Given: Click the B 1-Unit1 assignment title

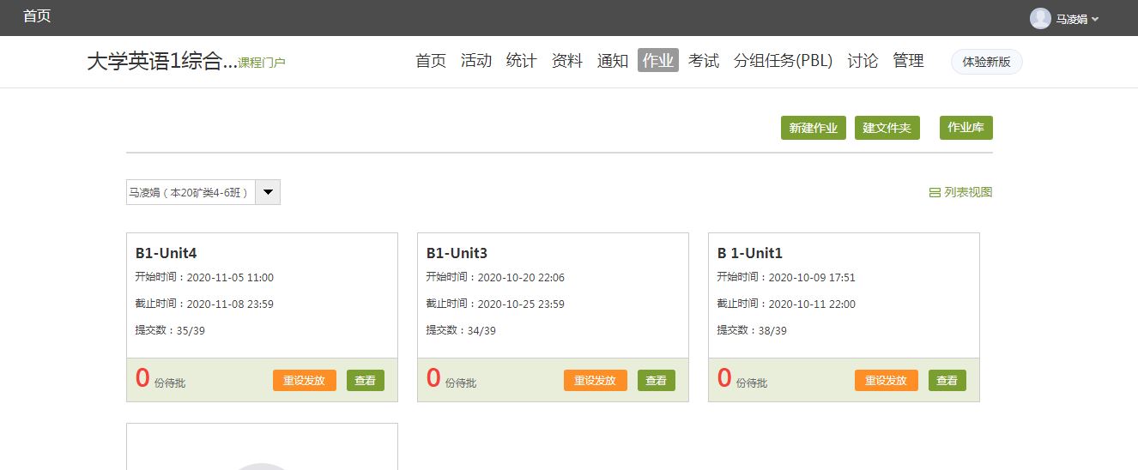Looking at the screenshot, I should [x=750, y=253].
